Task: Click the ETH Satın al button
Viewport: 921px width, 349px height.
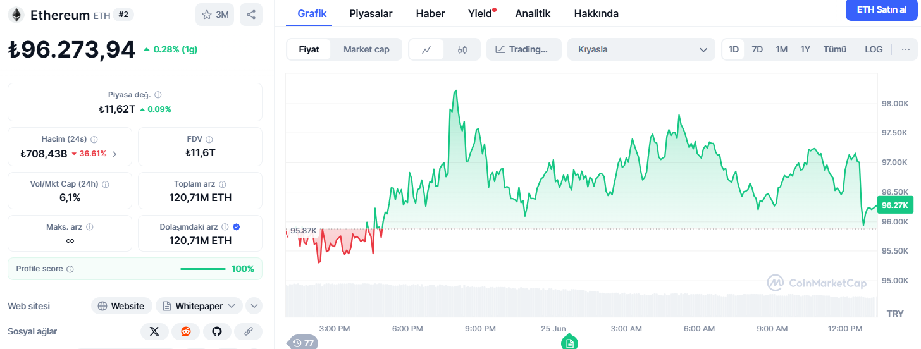Action: point(881,10)
